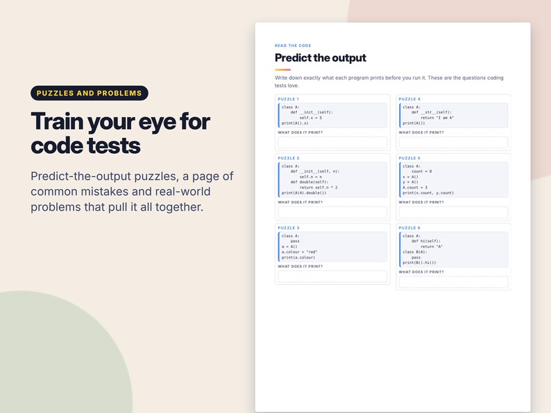Image resolution: width=551 pixels, height=413 pixels.
Task: Click 'return "I am A"' line in Puzzle 4
Action: tap(437, 118)
